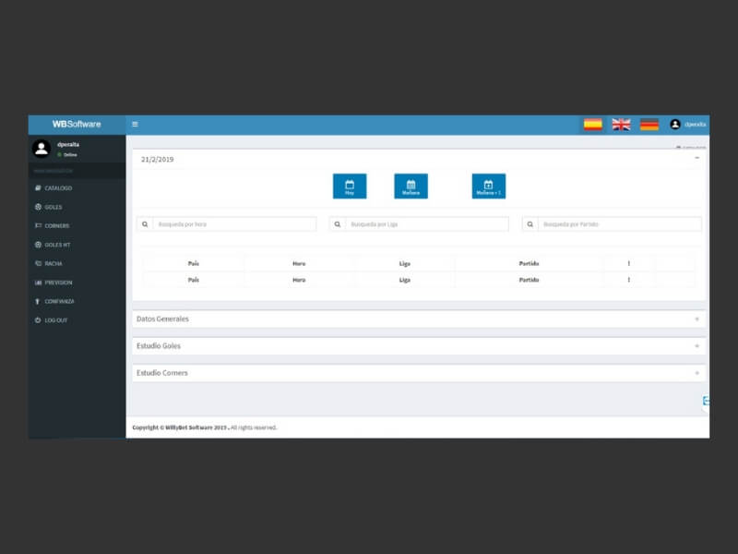Open the dperalta user menu in header

tap(688, 125)
